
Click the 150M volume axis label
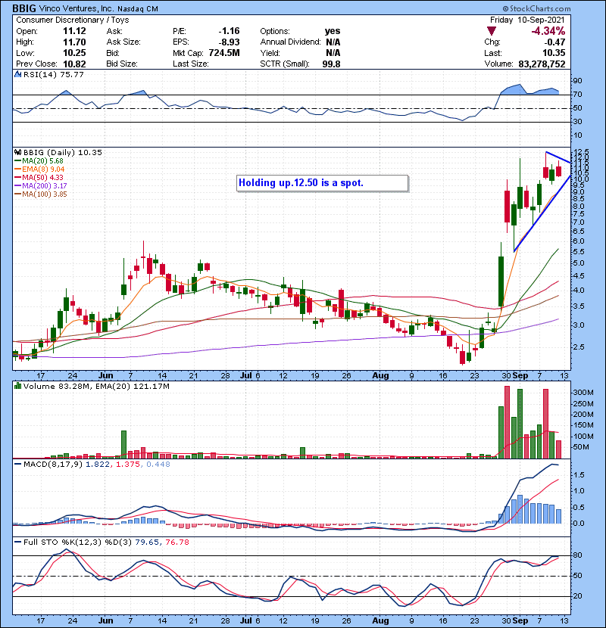point(583,425)
